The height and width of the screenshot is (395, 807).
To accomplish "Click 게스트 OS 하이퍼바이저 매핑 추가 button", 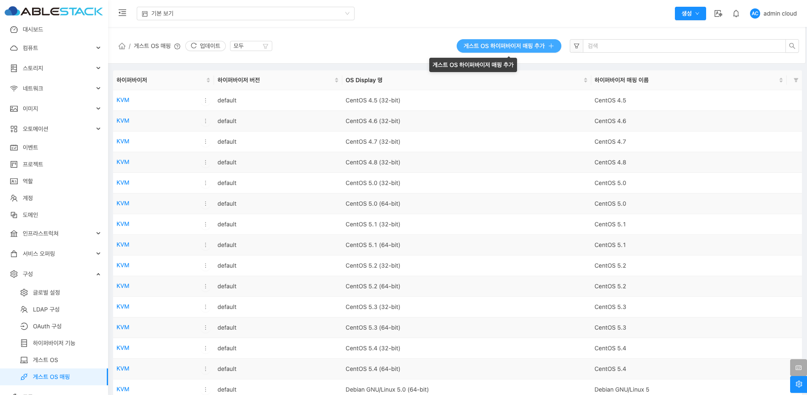I will (509, 46).
